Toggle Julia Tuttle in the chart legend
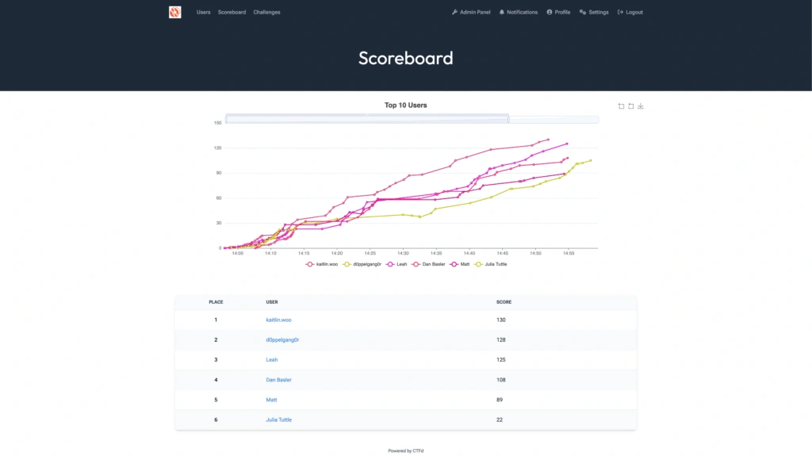This screenshot has height=460, width=812. 494,263
